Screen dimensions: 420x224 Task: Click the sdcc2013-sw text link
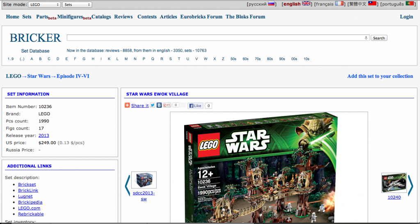144,196
